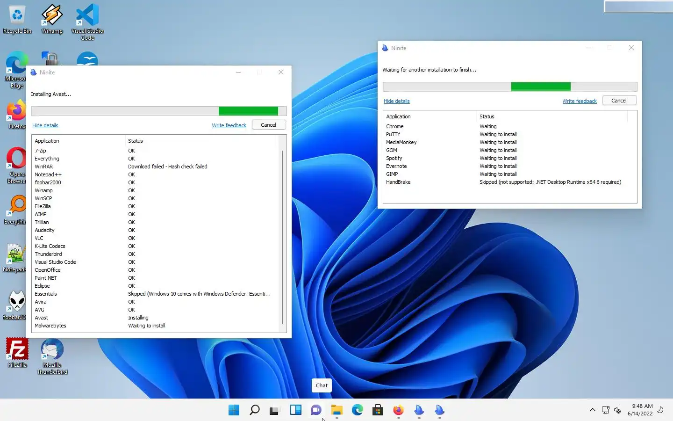This screenshot has height=421, width=673.
Task: Open the network status tray icon
Action: [605, 410]
